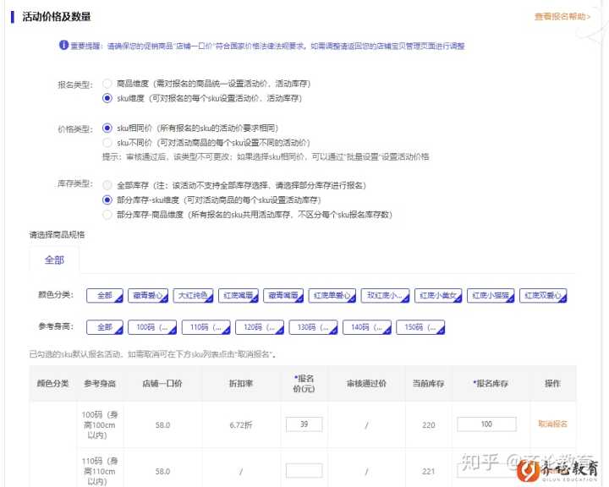Choose sku相同价 price type option
Viewport: 609px width, 487px height.
(107, 128)
